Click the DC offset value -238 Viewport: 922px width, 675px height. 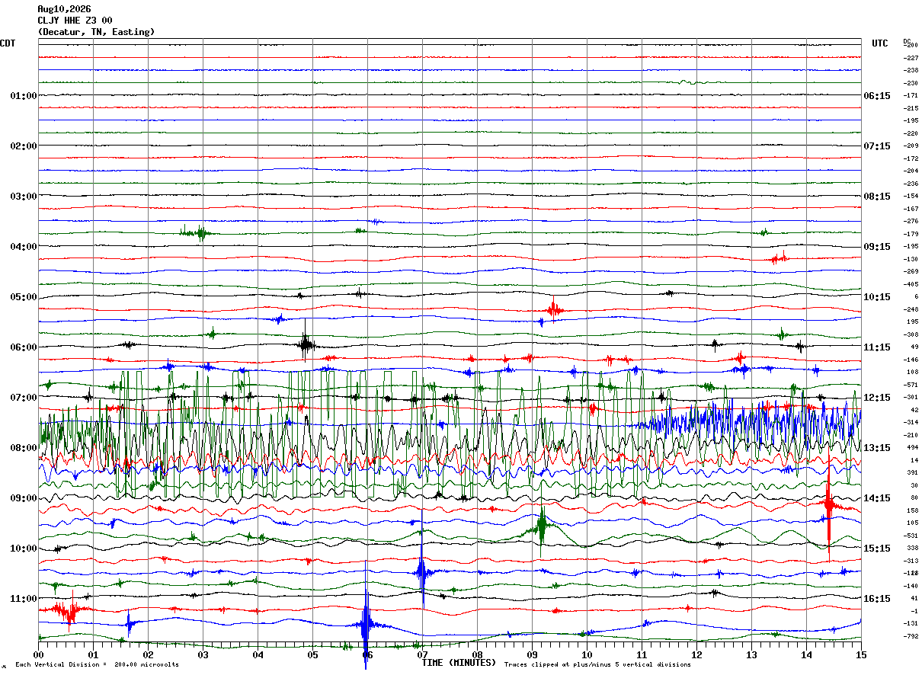click(911, 70)
